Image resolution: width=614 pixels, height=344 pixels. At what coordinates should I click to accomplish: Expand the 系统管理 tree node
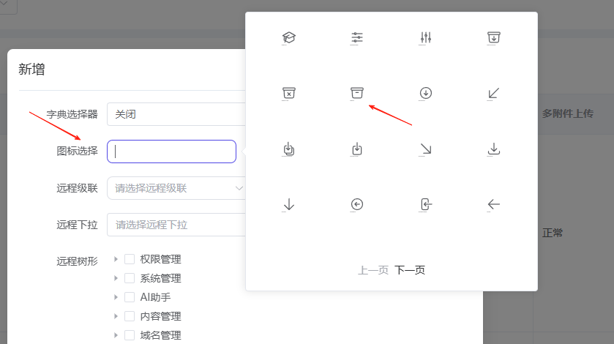(116, 278)
